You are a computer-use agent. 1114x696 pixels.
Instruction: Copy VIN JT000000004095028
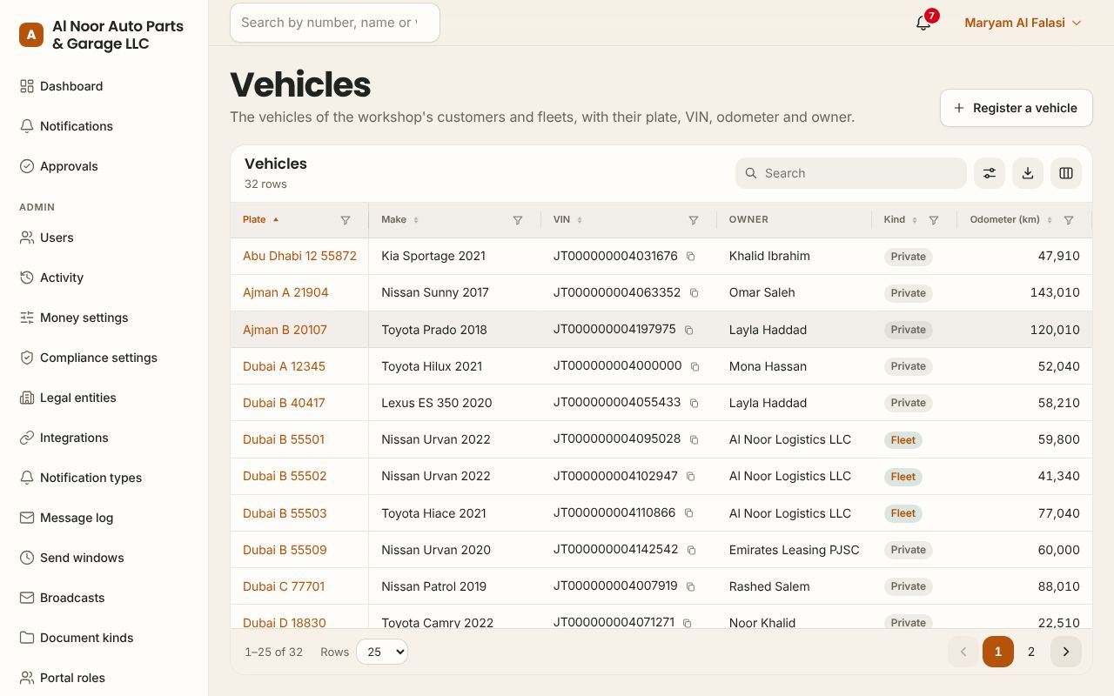click(695, 439)
